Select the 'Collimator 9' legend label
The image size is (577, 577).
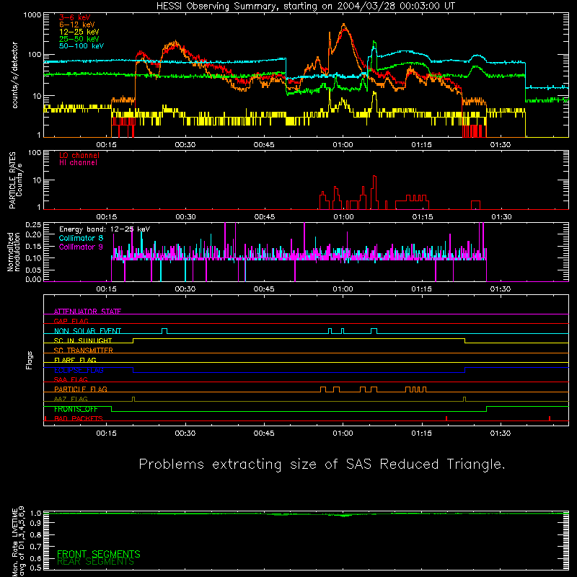(x=81, y=247)
